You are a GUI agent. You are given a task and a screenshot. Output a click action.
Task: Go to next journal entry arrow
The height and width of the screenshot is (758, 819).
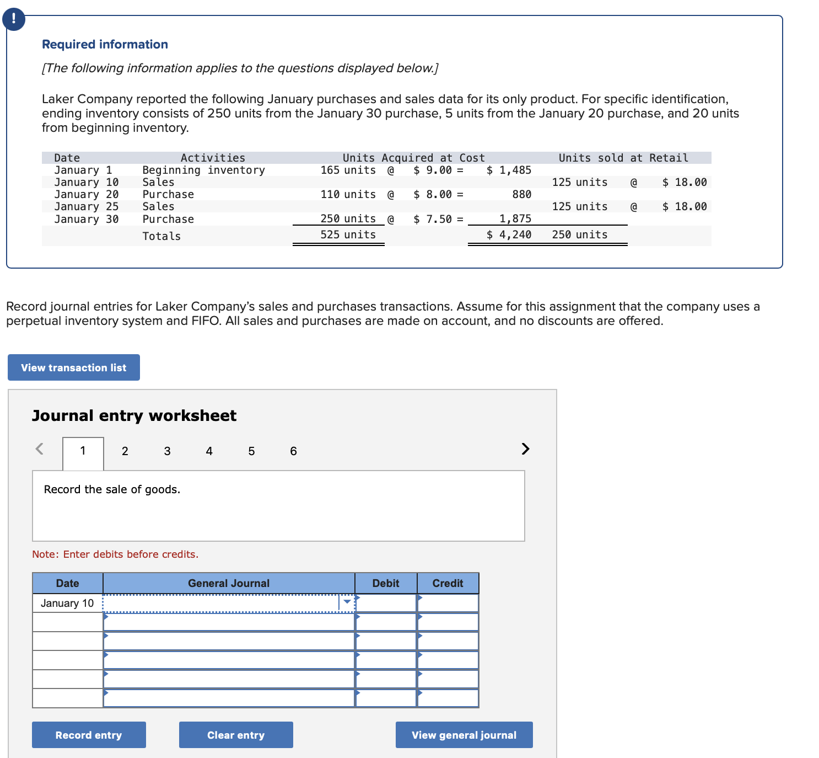click(x=525, y=449)
